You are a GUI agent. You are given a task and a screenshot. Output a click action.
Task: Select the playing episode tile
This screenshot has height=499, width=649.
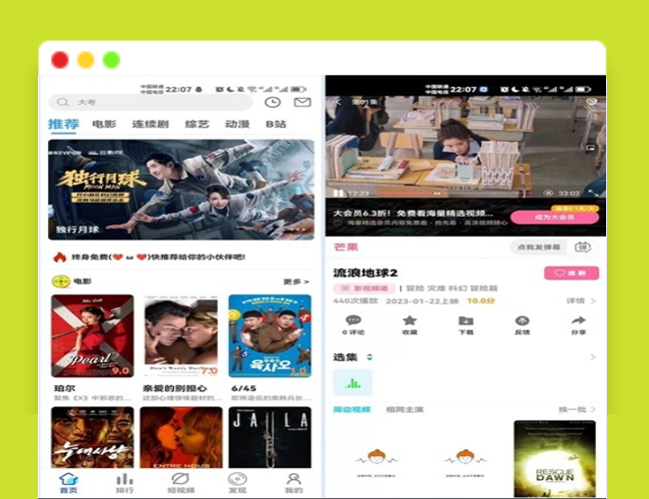[352, 382]
